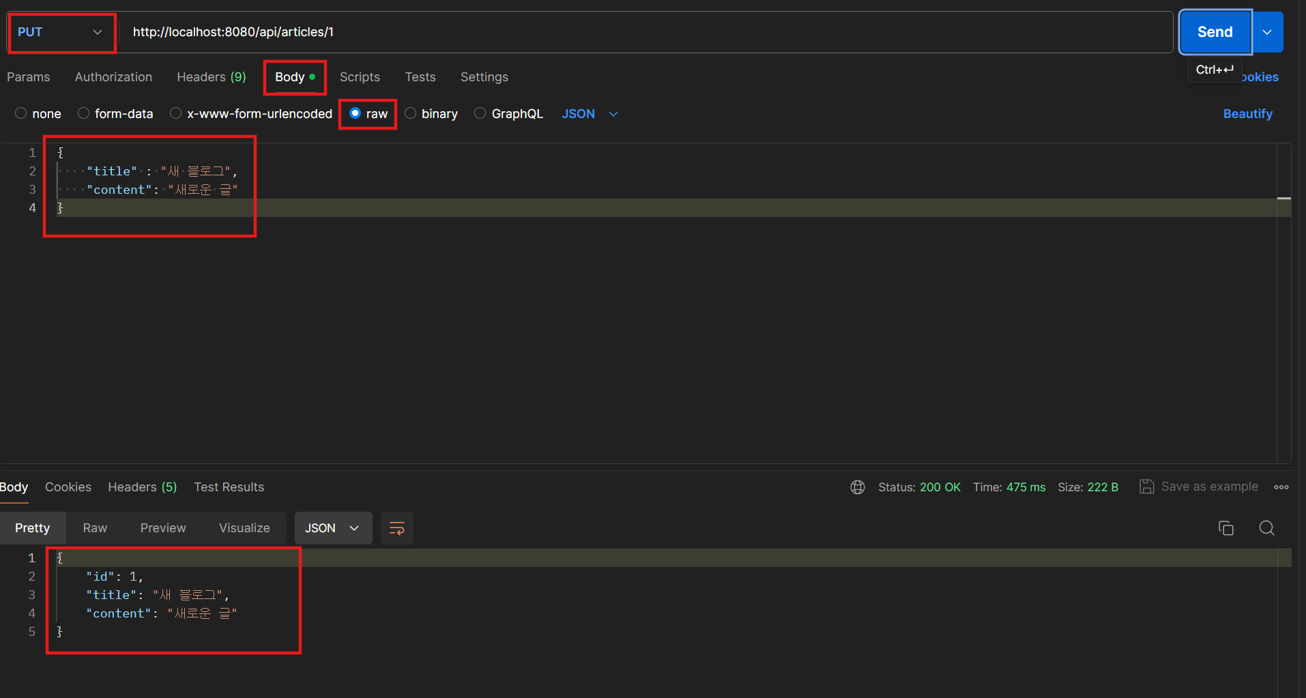Click the response "title" line
The width and height of the screenshot is (1306, 698).
158,595
